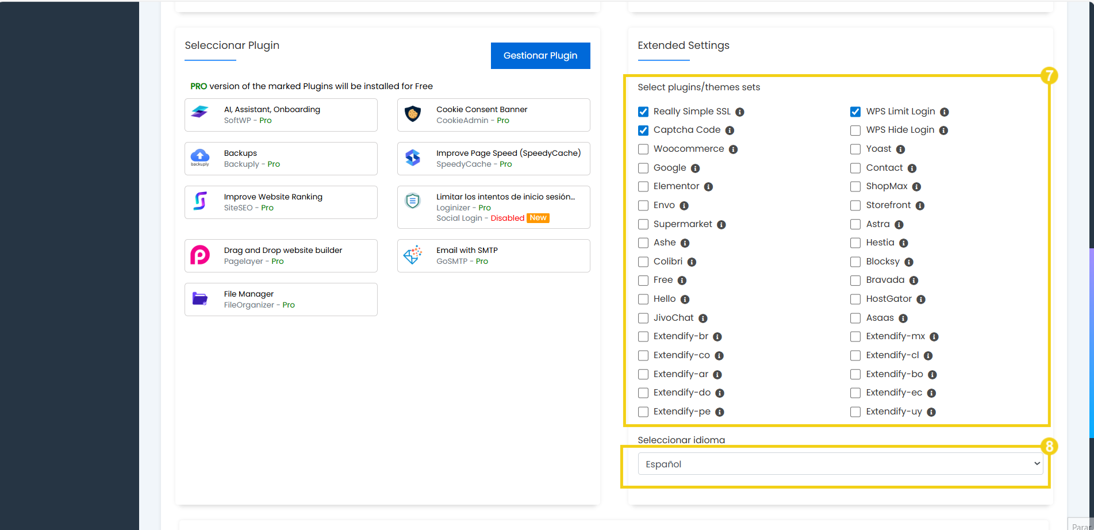Click info icon next to Google

pyautogui.click(x=695, y=168)
